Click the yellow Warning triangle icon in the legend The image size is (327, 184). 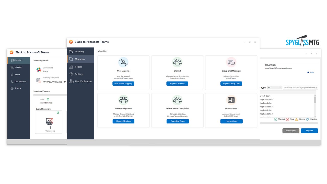[296, 119]
